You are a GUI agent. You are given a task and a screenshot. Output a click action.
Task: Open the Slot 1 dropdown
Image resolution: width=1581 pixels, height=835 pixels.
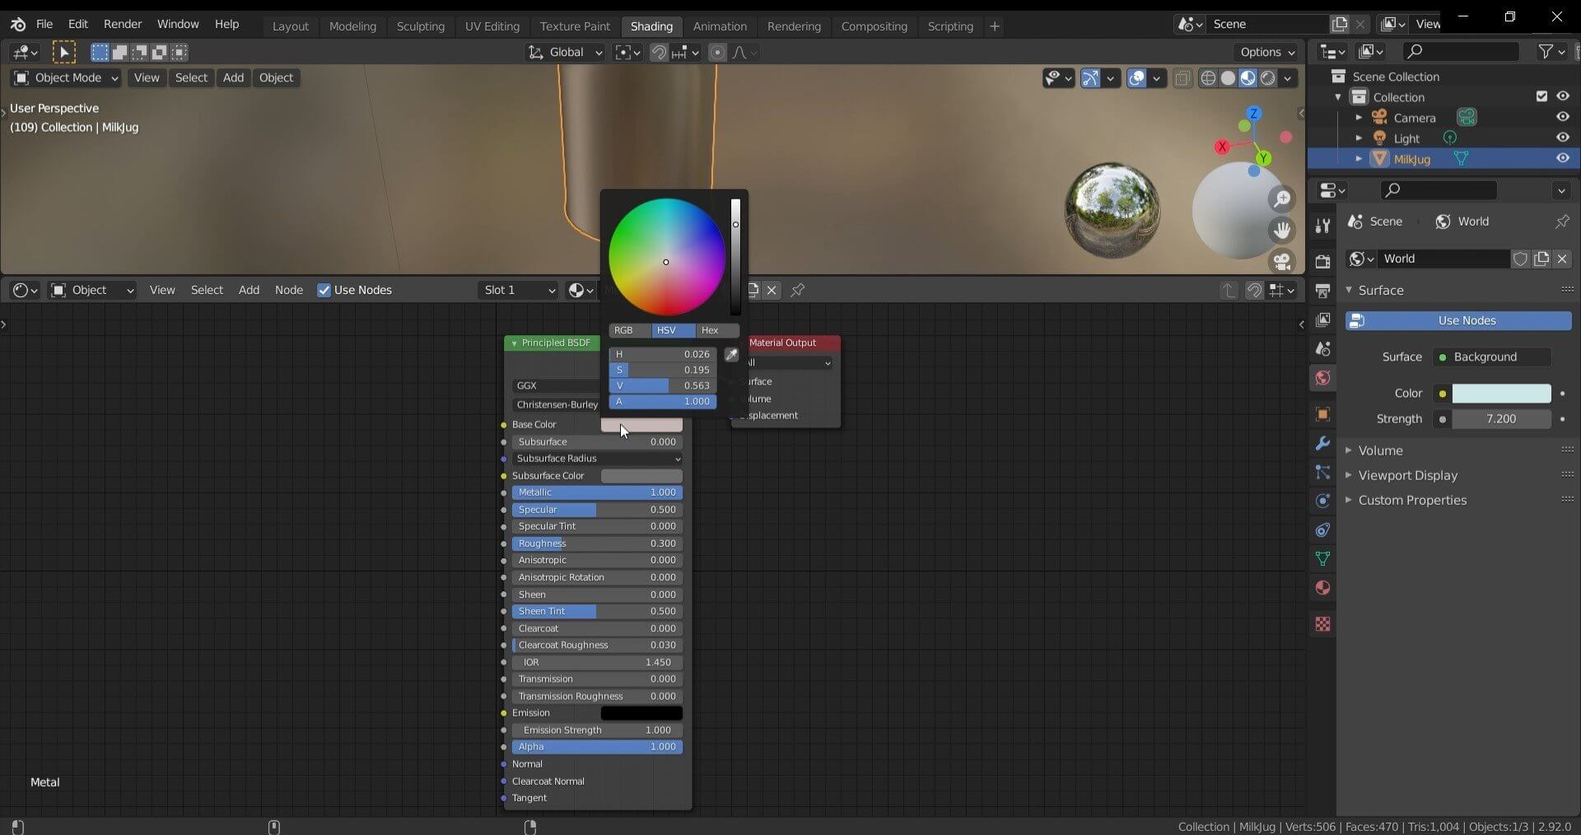(519, 290)
